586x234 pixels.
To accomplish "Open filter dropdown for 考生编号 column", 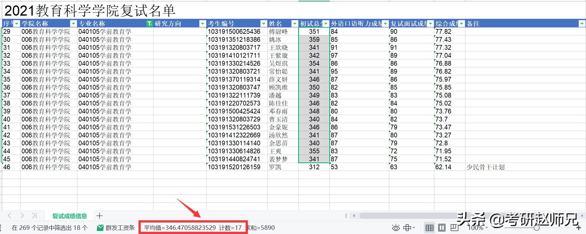I will pyautogui.click(x=264, y=24).
